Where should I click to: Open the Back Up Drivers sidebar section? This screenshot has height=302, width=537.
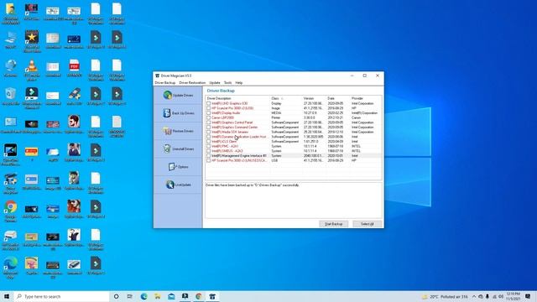pos(178,113)
